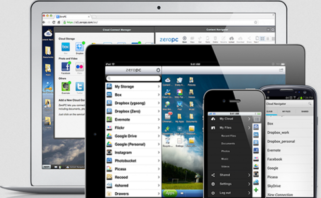
Task: Open Flickr in the iPad list
Action: [133, 128]
